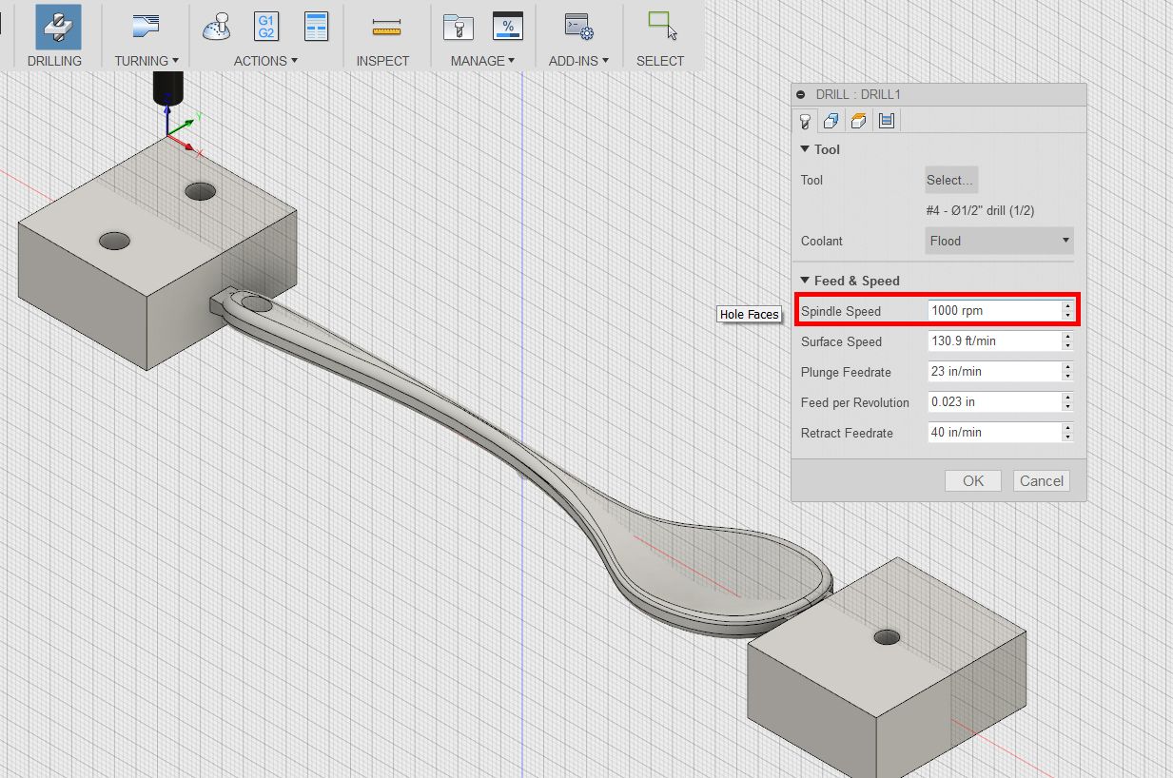Collapse the Feed & Speed section
Image resolution: width=1173 pixels, height=778 pixels.
point(806,281)
